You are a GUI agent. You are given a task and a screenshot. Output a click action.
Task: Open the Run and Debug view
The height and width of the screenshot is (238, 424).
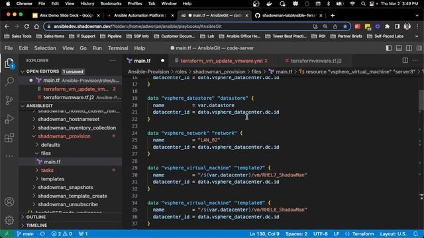point(9,119)
